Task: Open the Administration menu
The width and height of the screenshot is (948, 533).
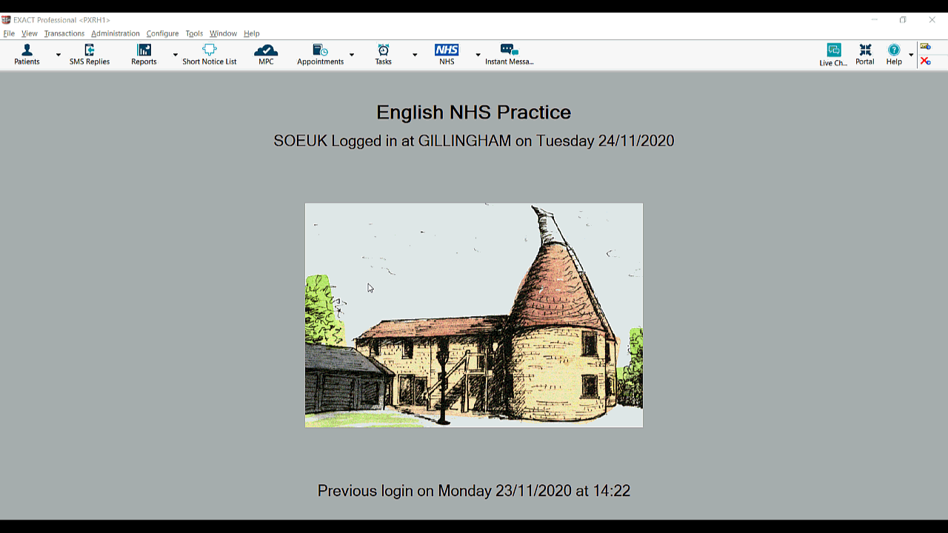Action: tap(116, 33)
